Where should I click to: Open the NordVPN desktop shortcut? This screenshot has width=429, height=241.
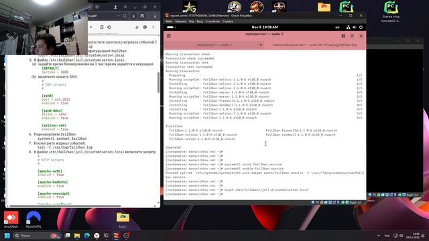click(x=34, y=220)
